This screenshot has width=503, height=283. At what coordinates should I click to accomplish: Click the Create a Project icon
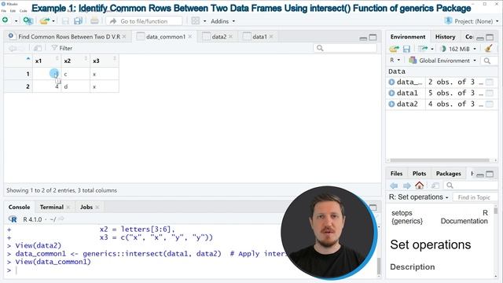point(28,21)
